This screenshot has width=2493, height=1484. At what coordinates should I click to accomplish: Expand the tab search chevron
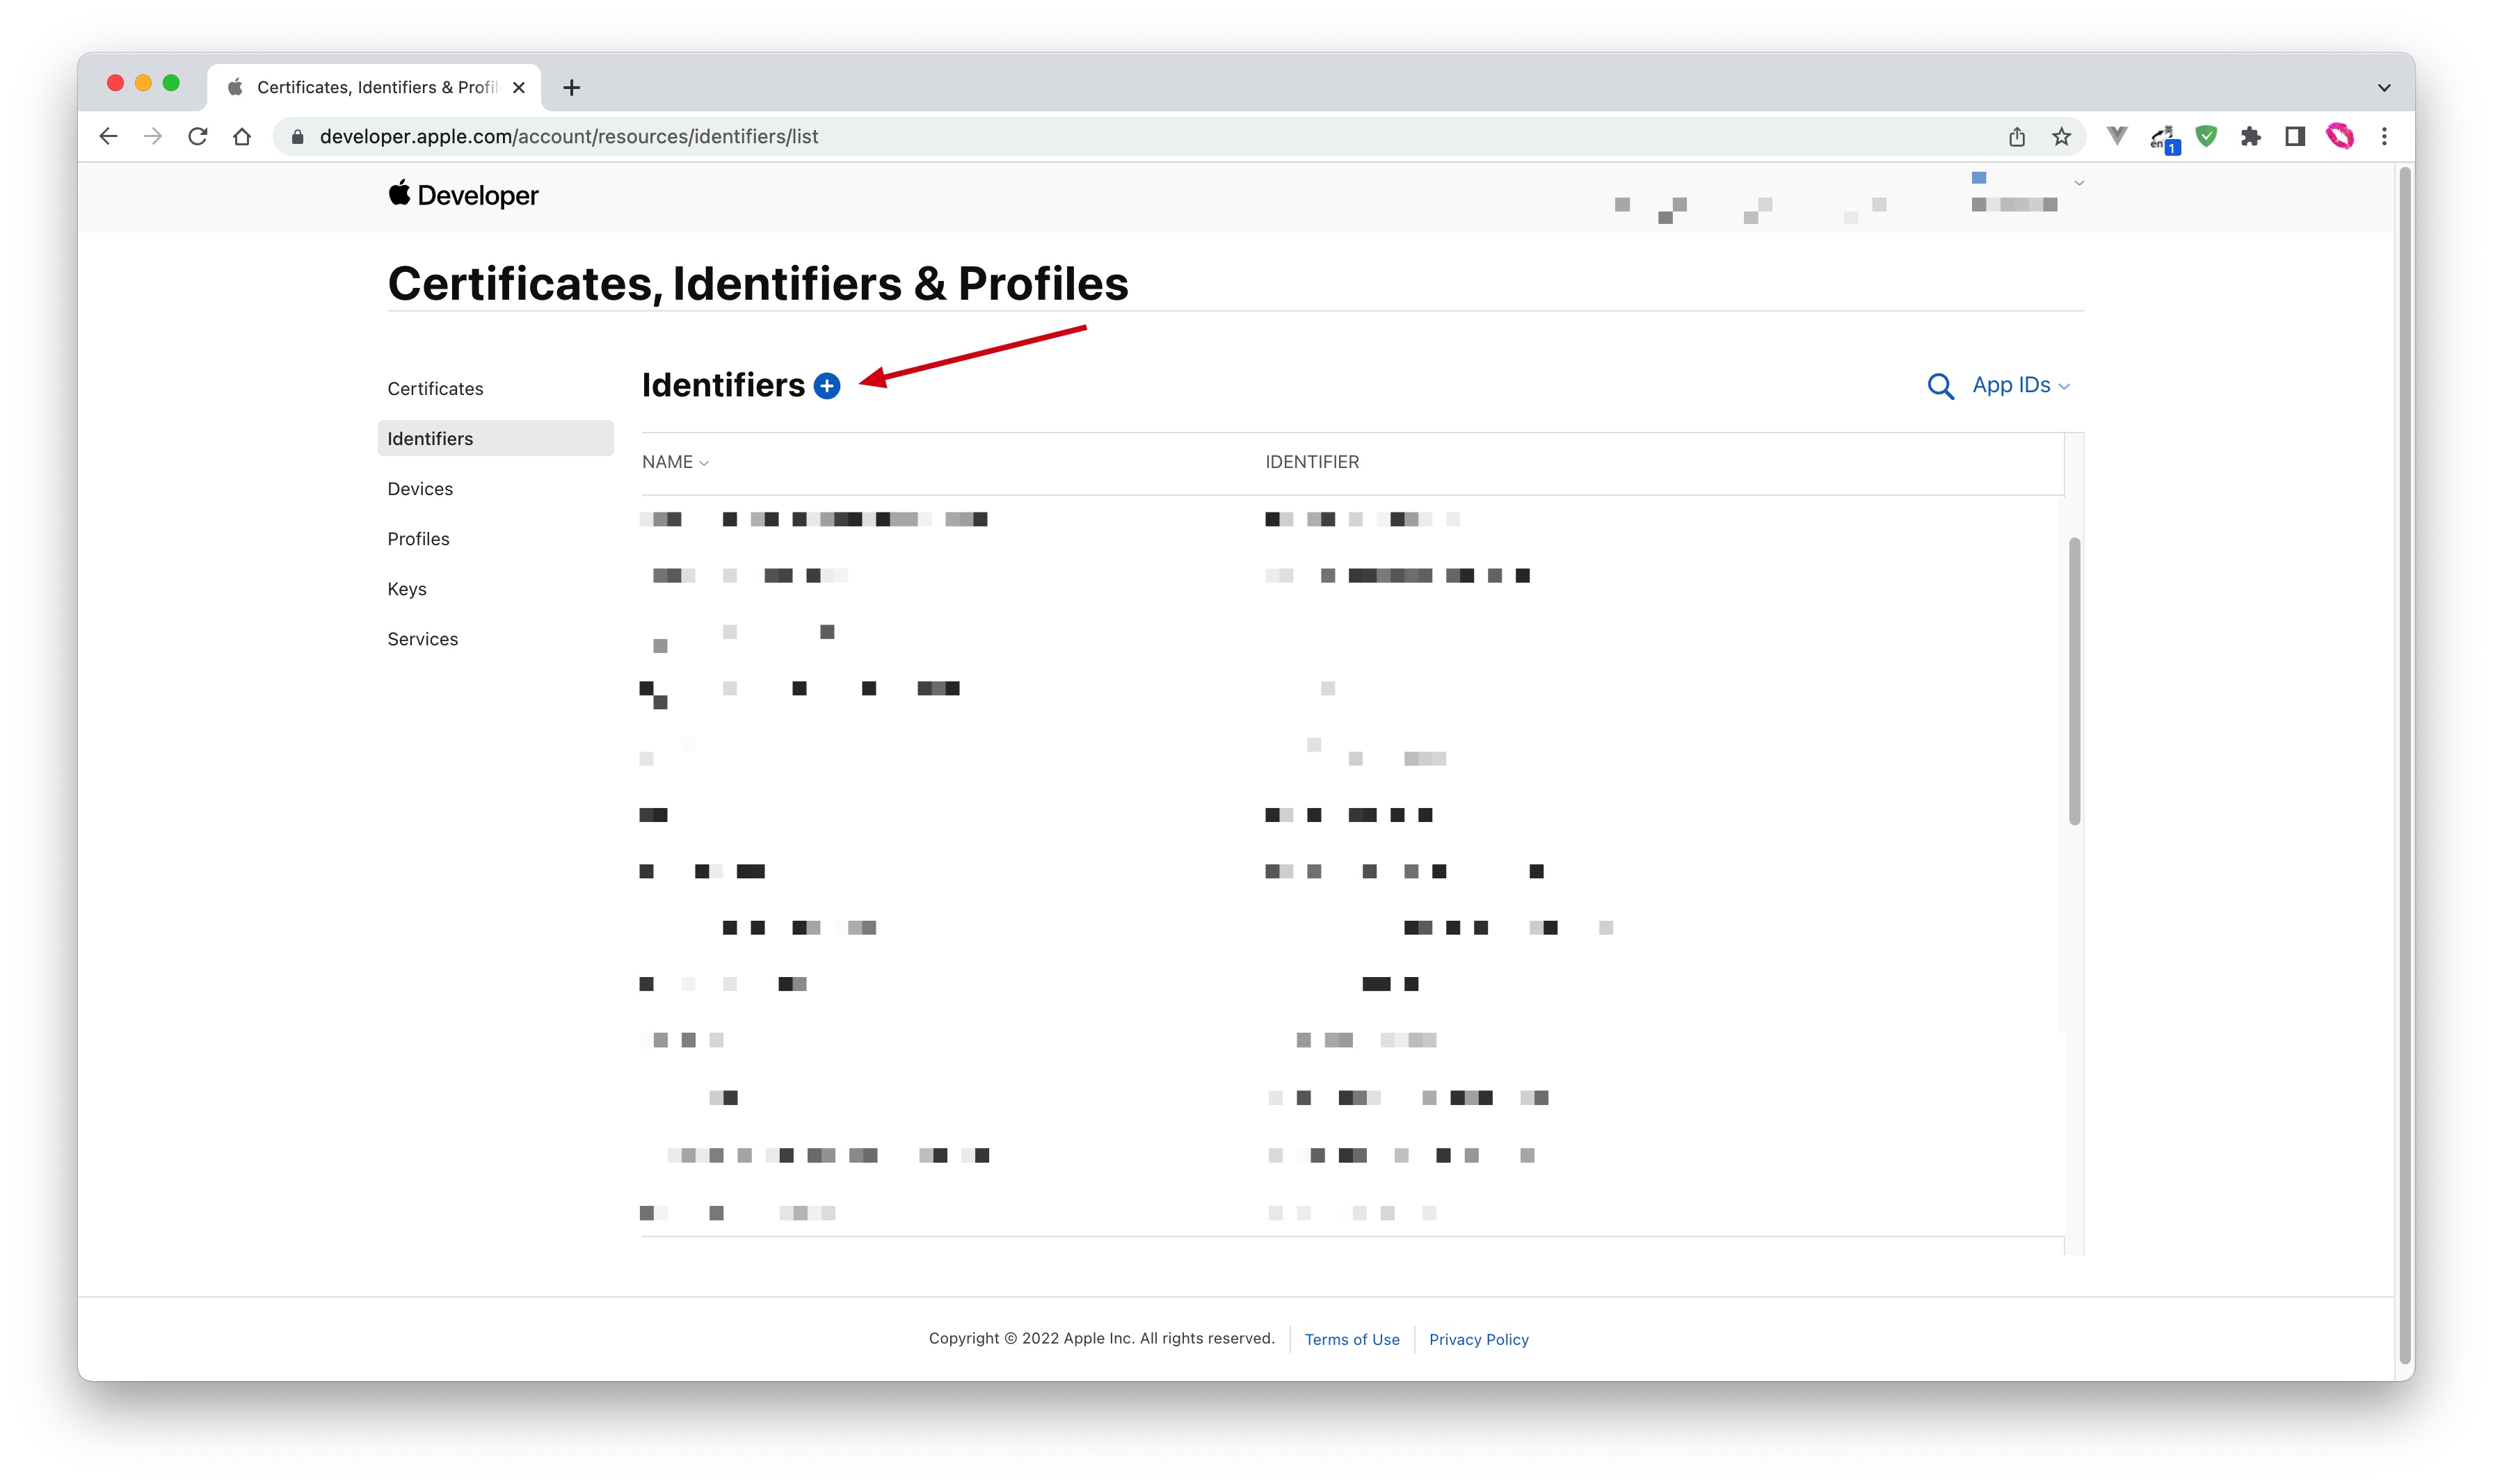pos(2383,88)
